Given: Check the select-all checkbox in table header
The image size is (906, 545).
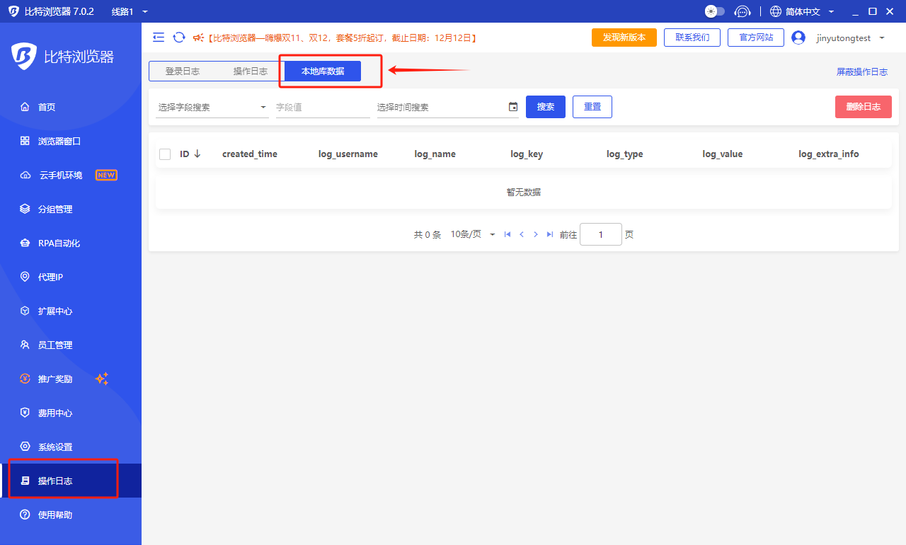Looking at the screenshot, I should 165,154.
